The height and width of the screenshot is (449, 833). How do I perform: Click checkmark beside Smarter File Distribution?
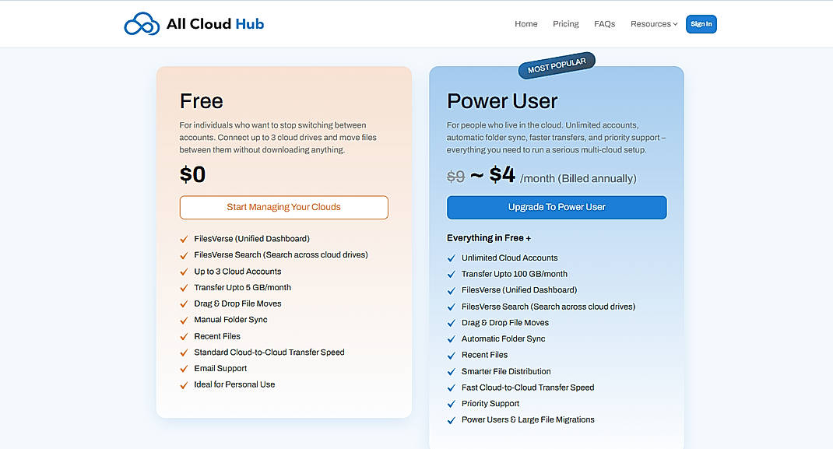click(452, 371)
